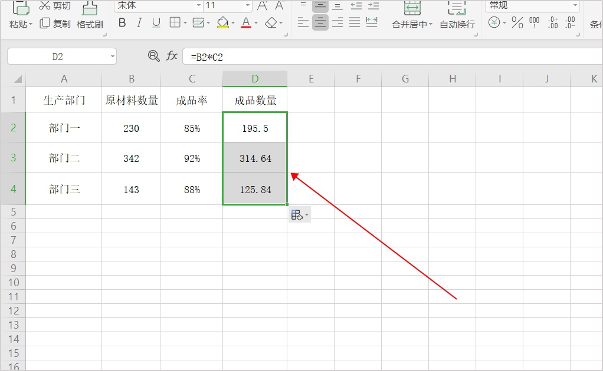Viewport: 603px width, 371px height.
Task: Click the formula bar input showing =B2*C2
Action: point(389,57)
